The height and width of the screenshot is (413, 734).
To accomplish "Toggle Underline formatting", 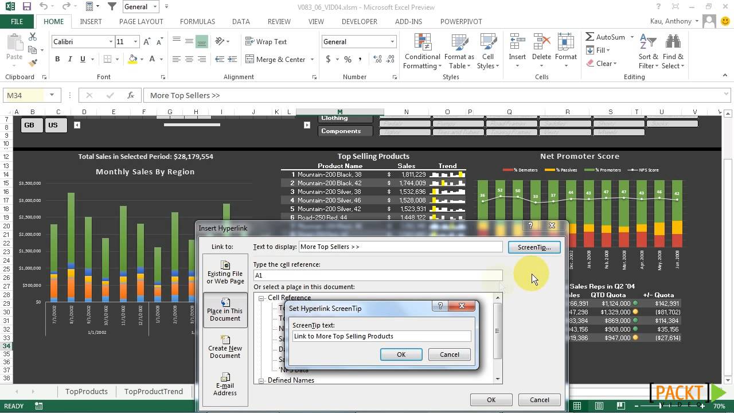I will click(x=83, y=59).
